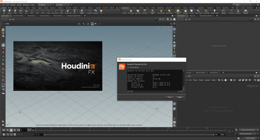Open the Windows menu

point(26,5)
